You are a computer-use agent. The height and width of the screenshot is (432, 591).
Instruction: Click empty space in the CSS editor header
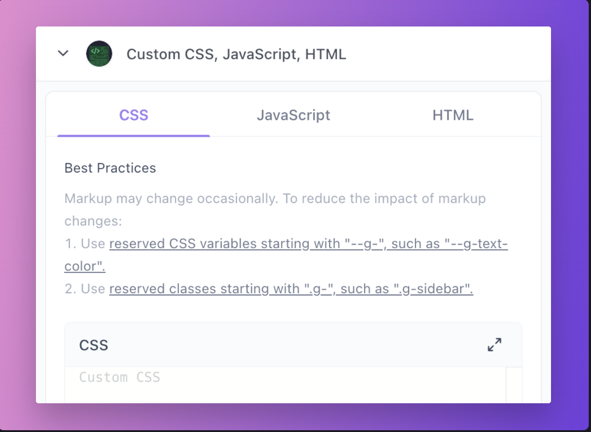click(x=292, y=345)
